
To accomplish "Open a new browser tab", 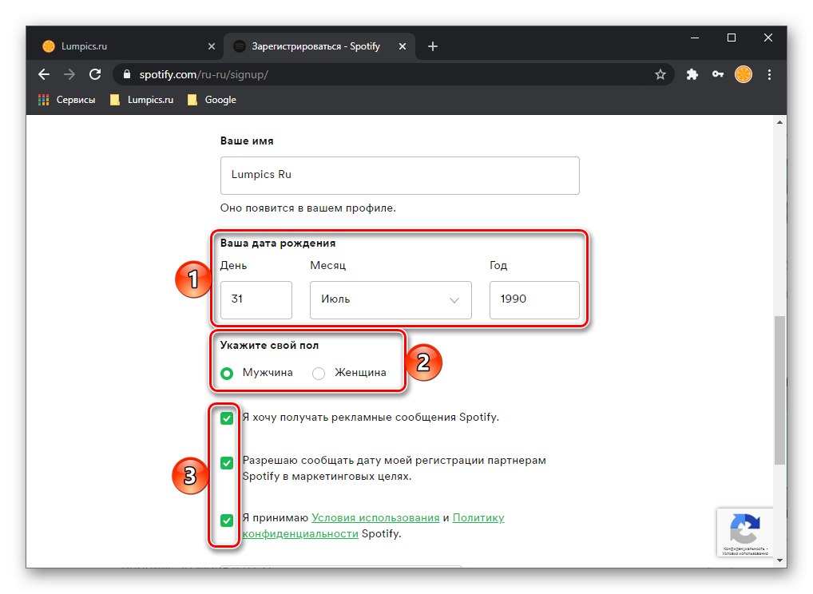I will click(x=433, y=46).
